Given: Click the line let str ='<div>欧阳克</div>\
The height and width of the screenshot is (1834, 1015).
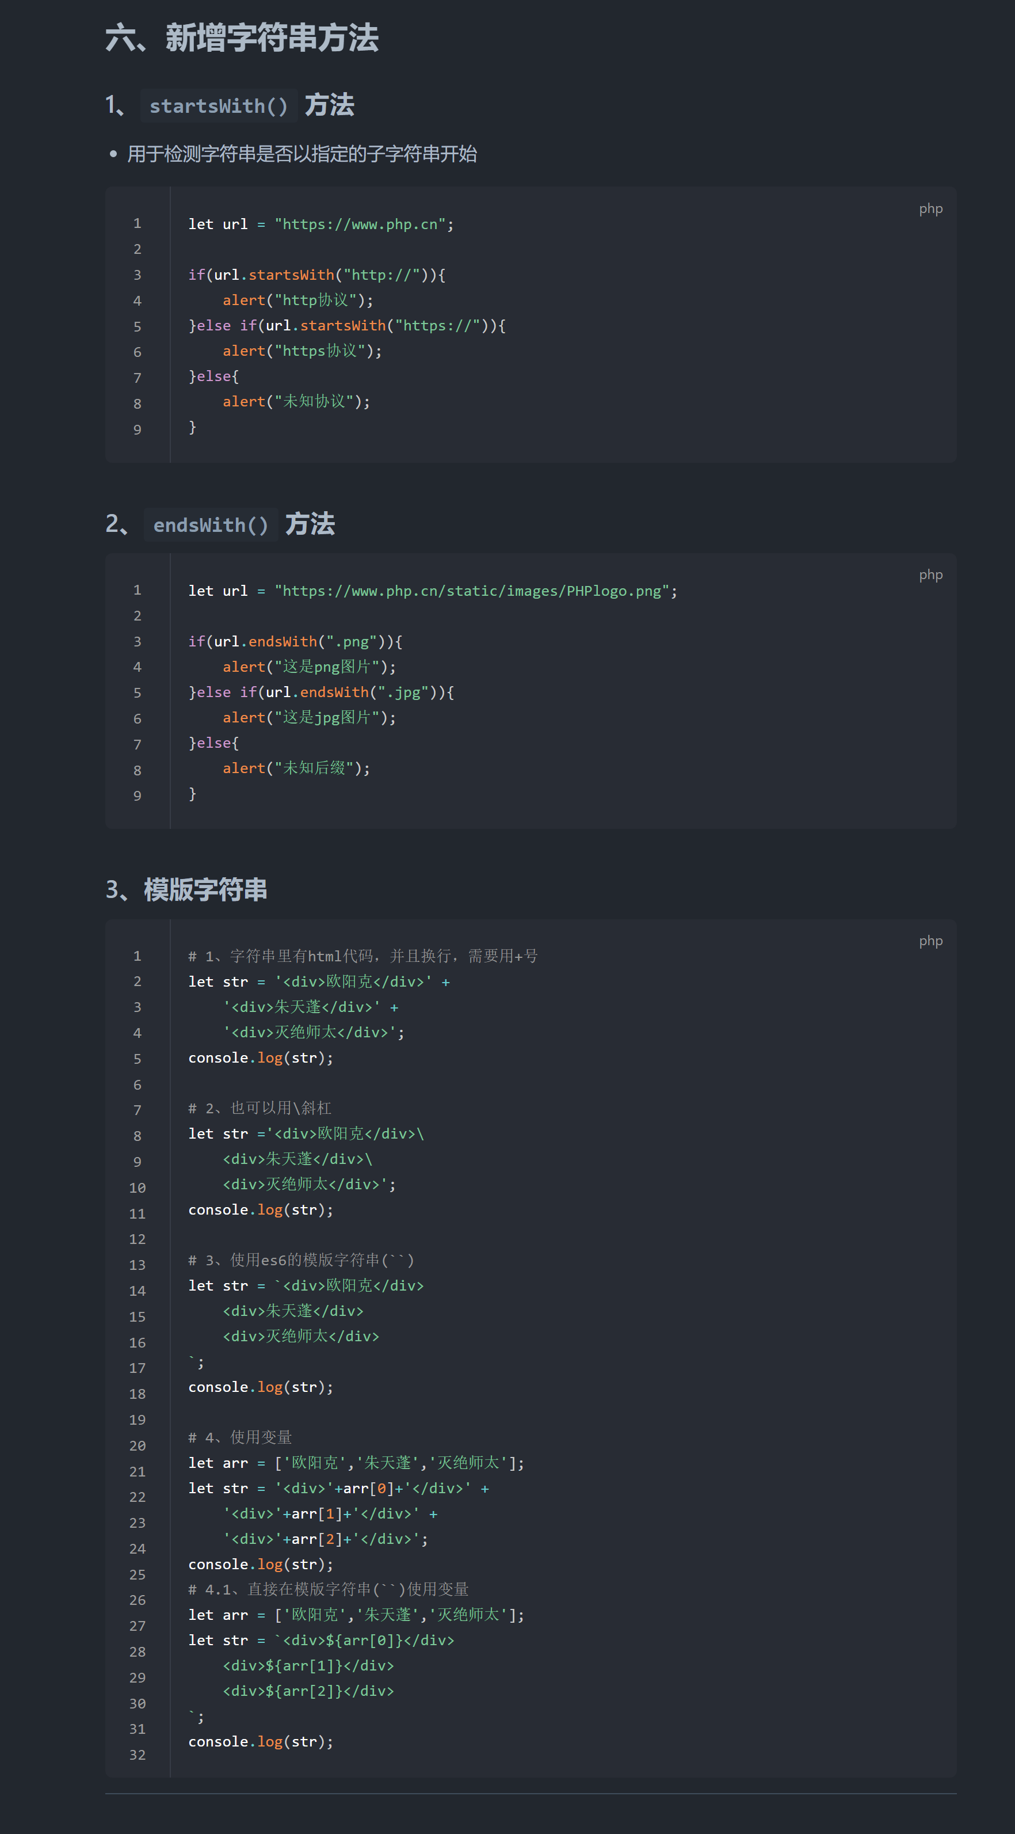Looking at the screenshot, I should pyautogui.click(x=306, y=1133).
